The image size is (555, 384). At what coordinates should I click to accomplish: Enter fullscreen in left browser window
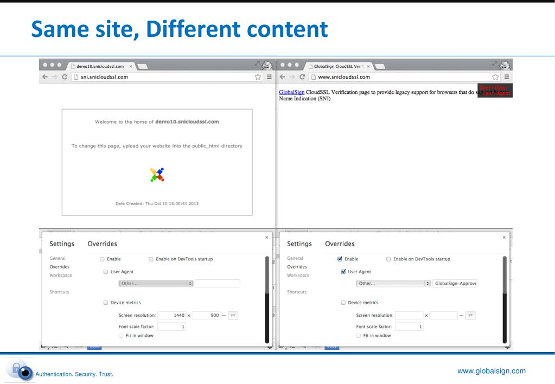(x=257, y=64)
